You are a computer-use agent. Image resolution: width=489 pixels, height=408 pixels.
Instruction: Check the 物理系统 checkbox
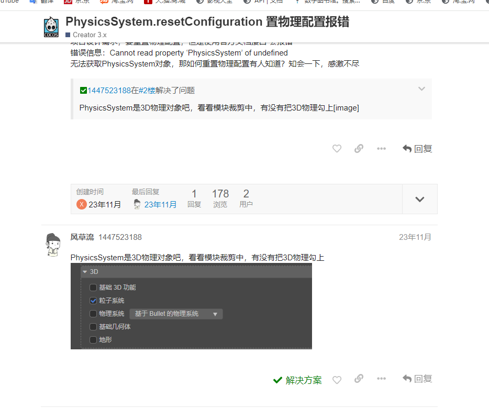(93, 314)
